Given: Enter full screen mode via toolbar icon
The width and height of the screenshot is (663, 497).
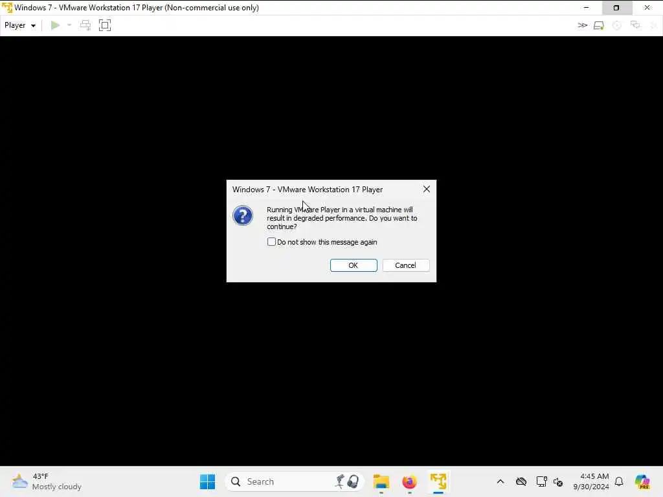Looking at the screenshot, I should point(104,25).
